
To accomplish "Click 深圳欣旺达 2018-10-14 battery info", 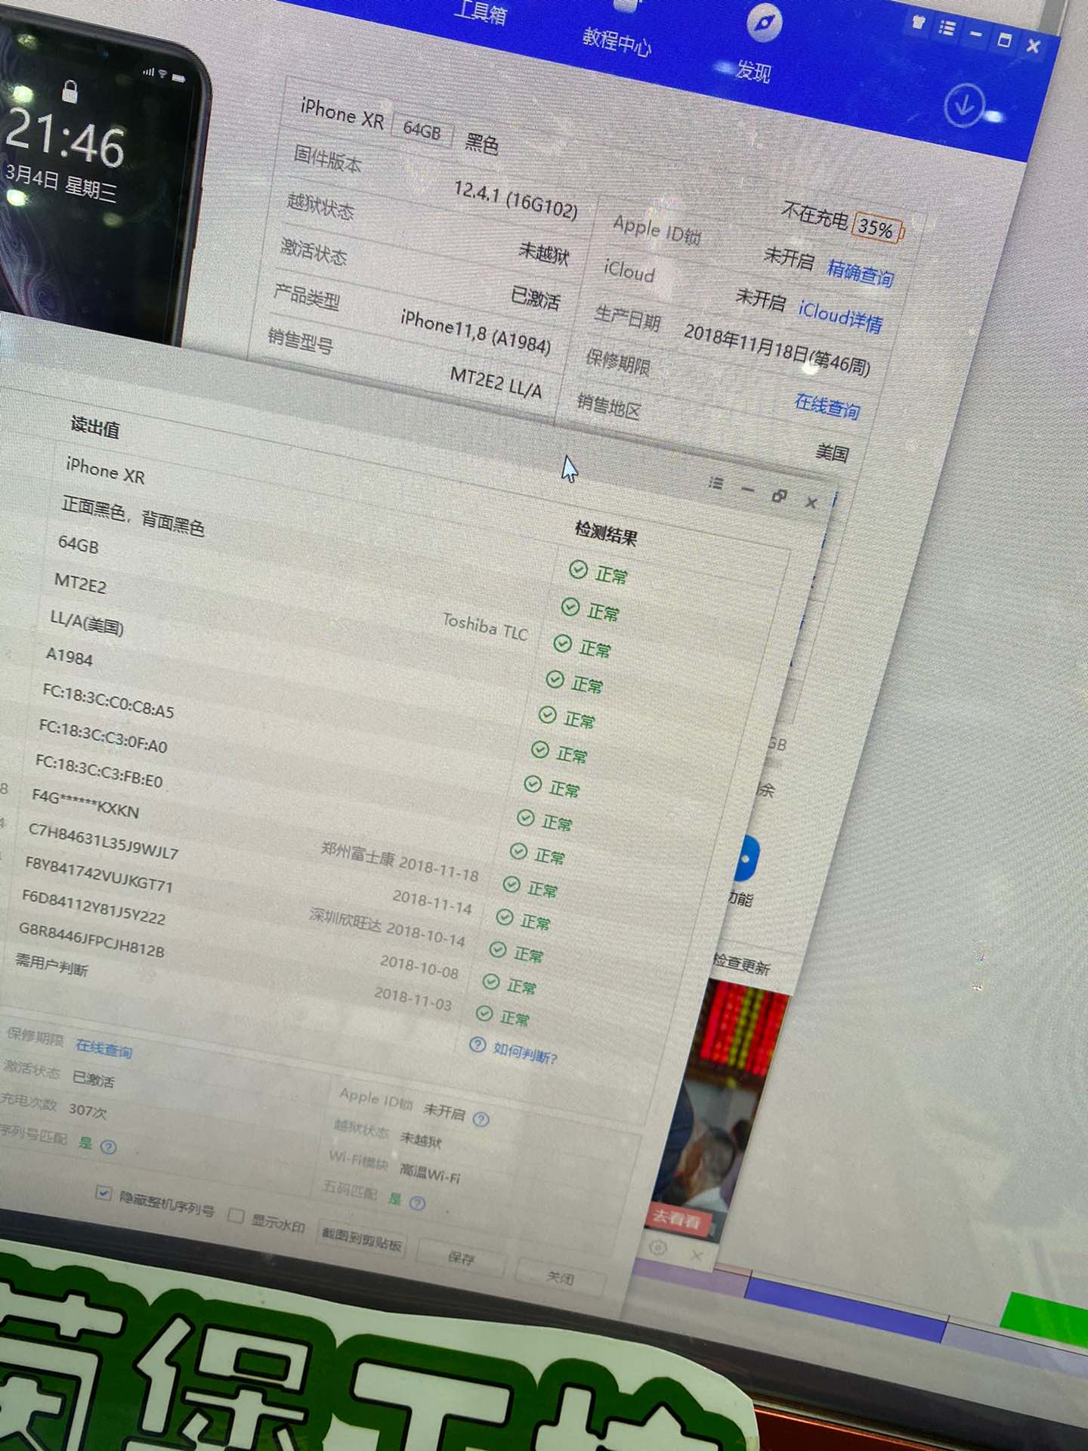I will click(387, 927).
